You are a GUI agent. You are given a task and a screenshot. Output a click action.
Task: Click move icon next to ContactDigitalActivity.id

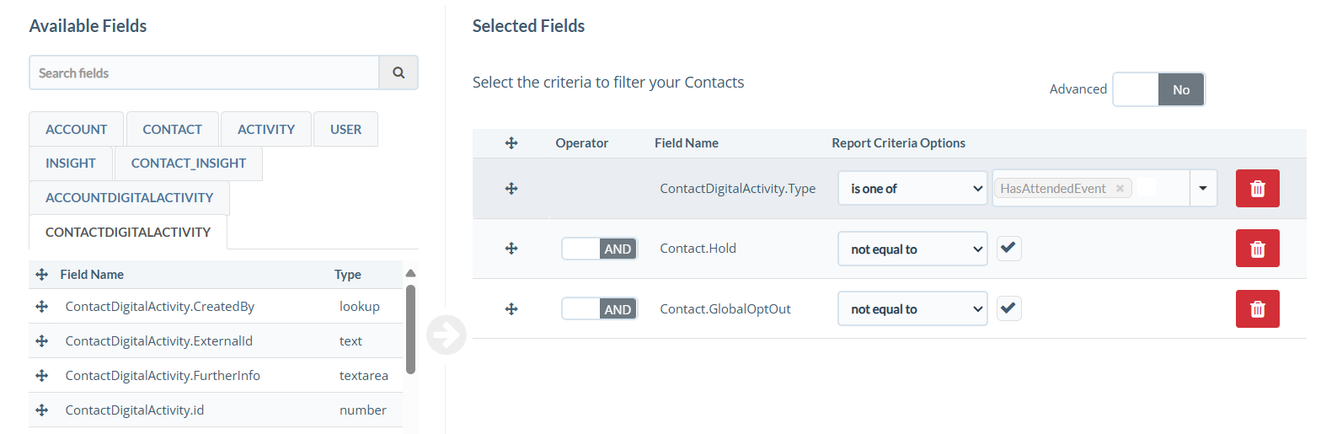[x=42, y=410]
